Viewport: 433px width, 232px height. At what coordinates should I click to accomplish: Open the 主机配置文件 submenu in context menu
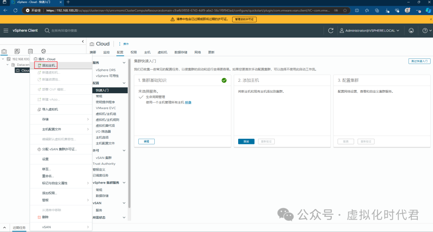coord(61,129)
